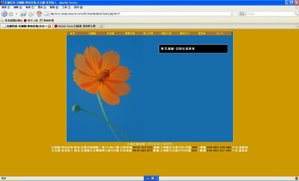Open the 工具 (Tools) menu
Viewport: 299px width, 181px height.
point(66,7)
